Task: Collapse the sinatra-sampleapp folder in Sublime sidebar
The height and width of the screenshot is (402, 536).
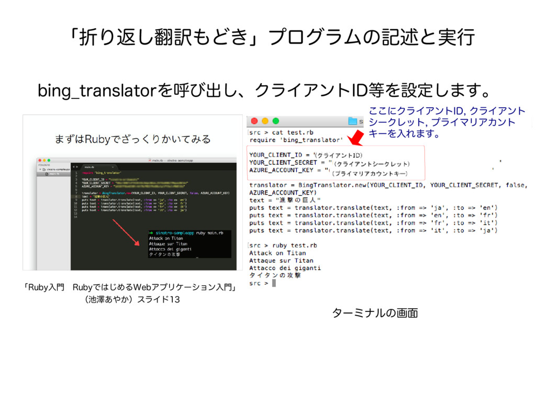Action: 40,170
